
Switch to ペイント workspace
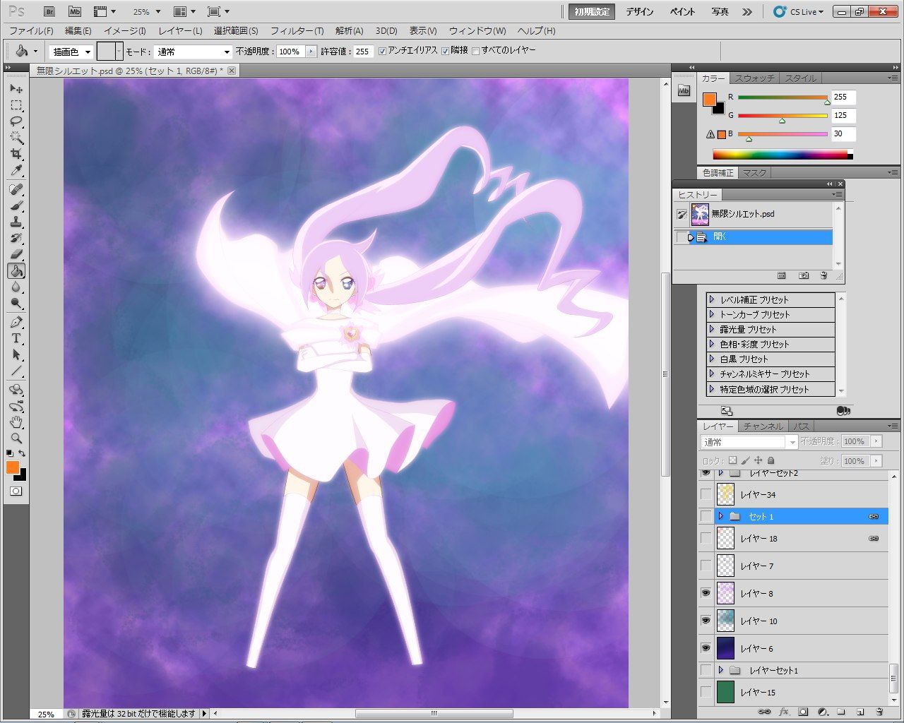coord(683,12)
